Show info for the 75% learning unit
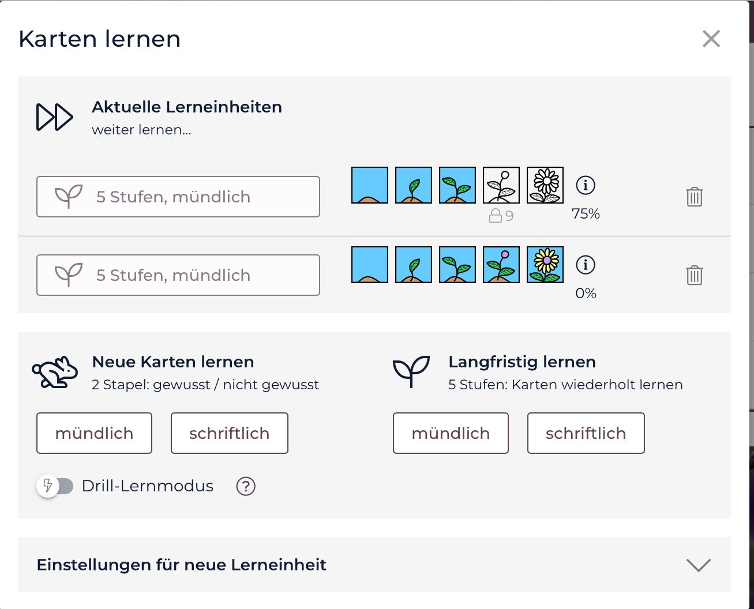 coord(586,186)
